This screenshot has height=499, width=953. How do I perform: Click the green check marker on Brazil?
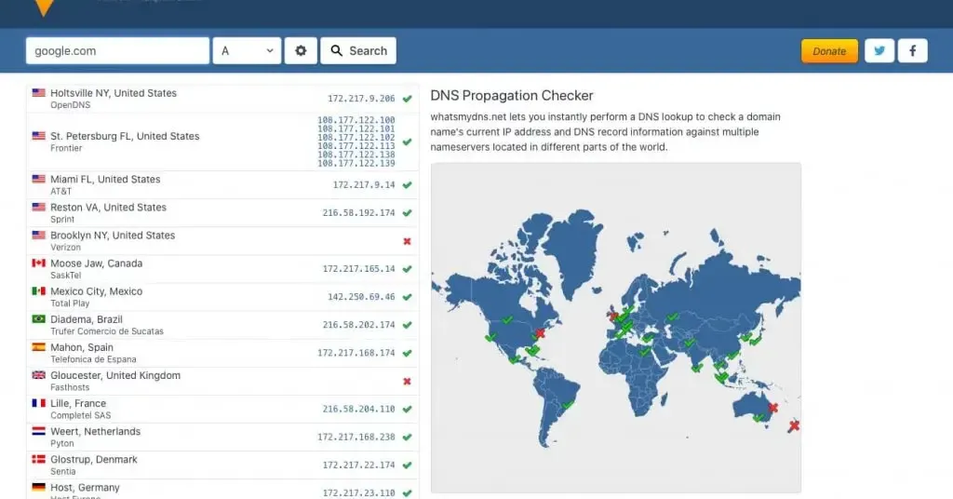[568, 405]
